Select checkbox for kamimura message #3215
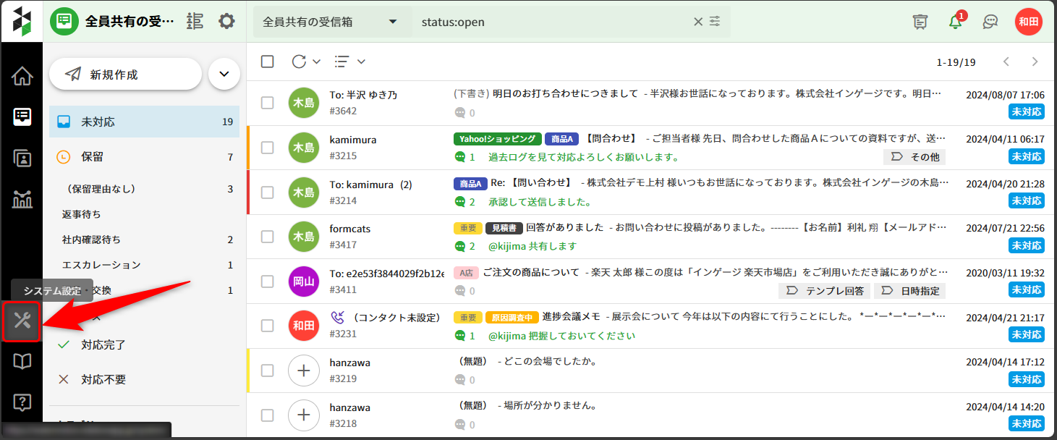The image size is (1057, 440). click(x=268, y=148)
